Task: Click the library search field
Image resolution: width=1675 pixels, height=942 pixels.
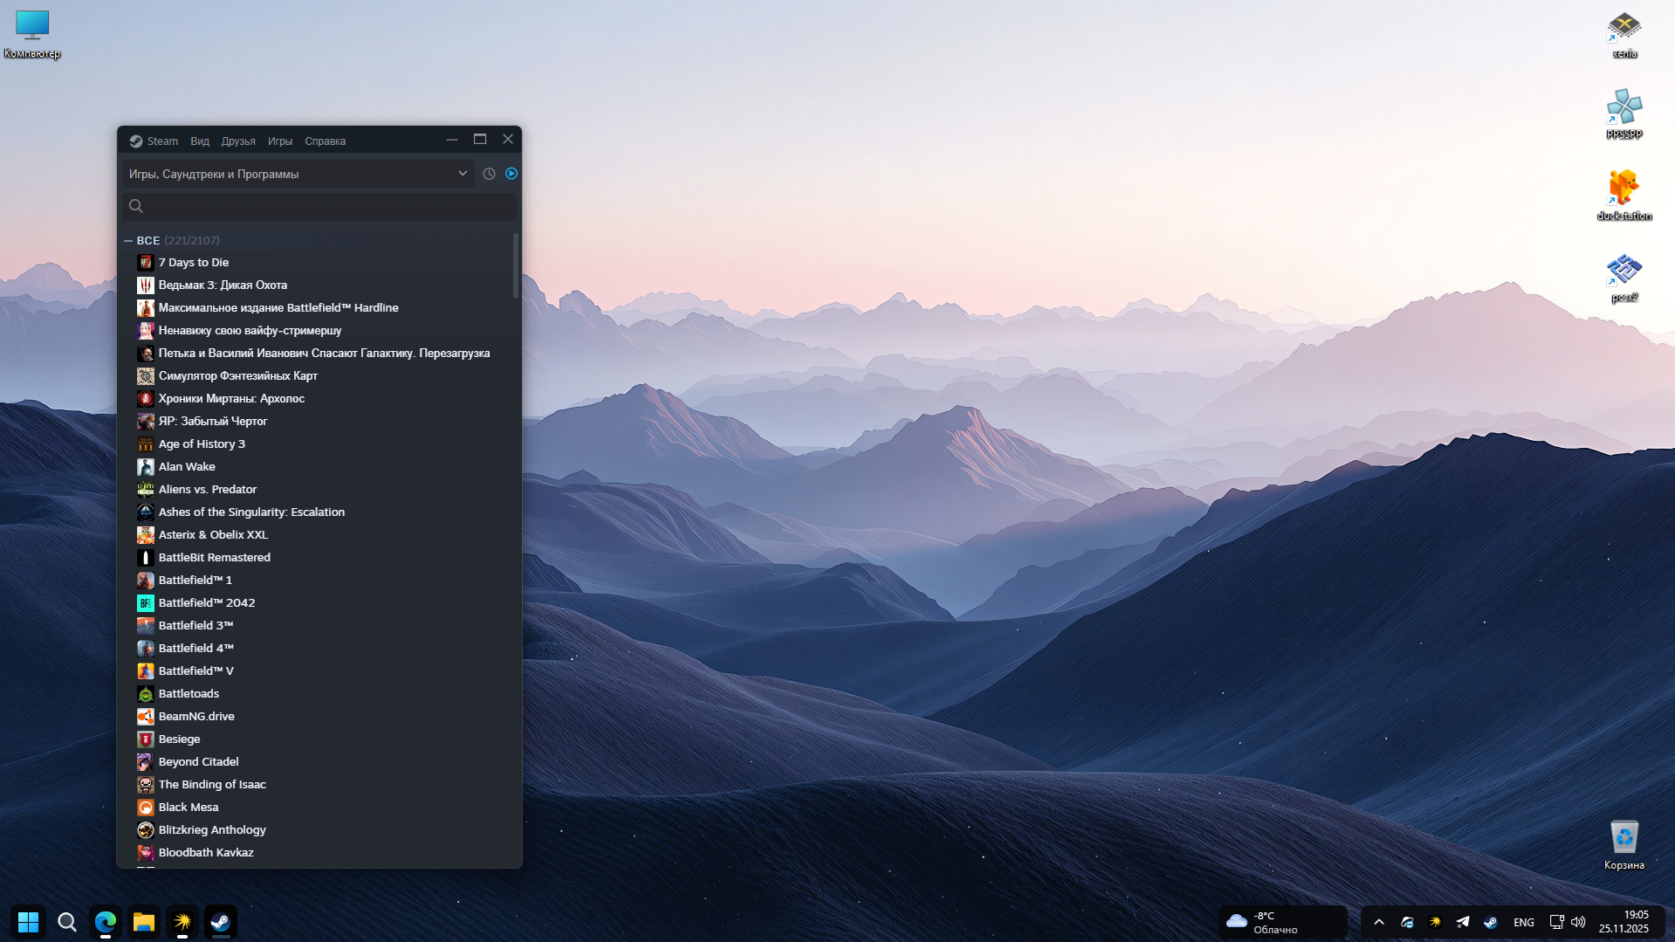Action: [319, 206]
